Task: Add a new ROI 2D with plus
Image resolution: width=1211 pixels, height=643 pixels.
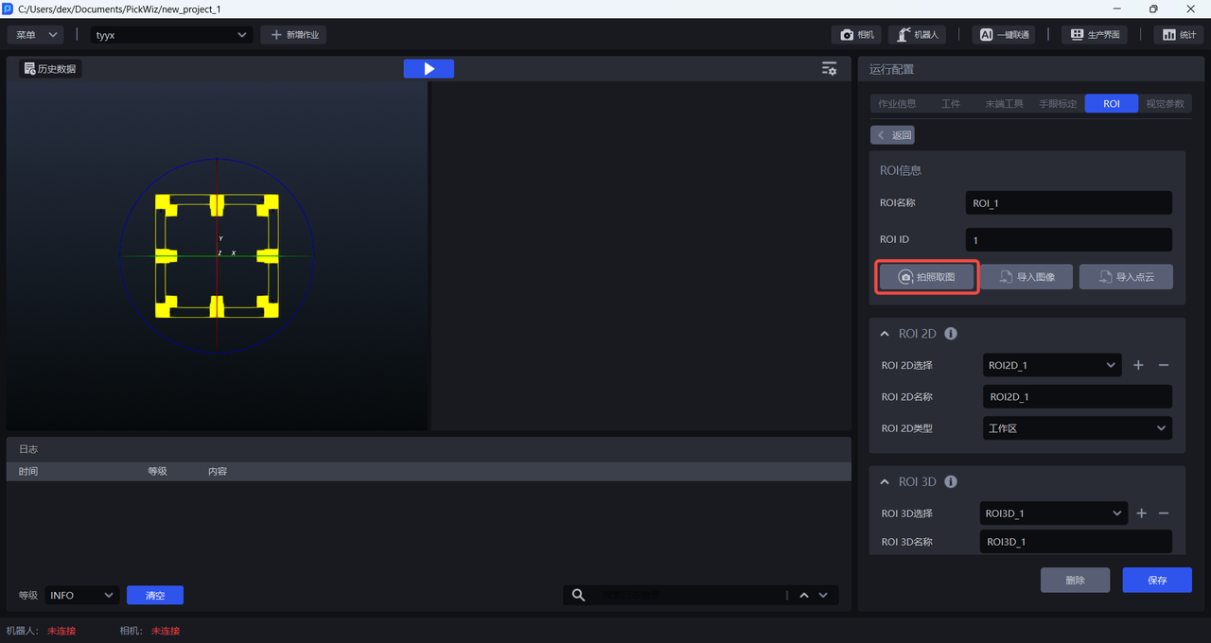Action: 1138,365
